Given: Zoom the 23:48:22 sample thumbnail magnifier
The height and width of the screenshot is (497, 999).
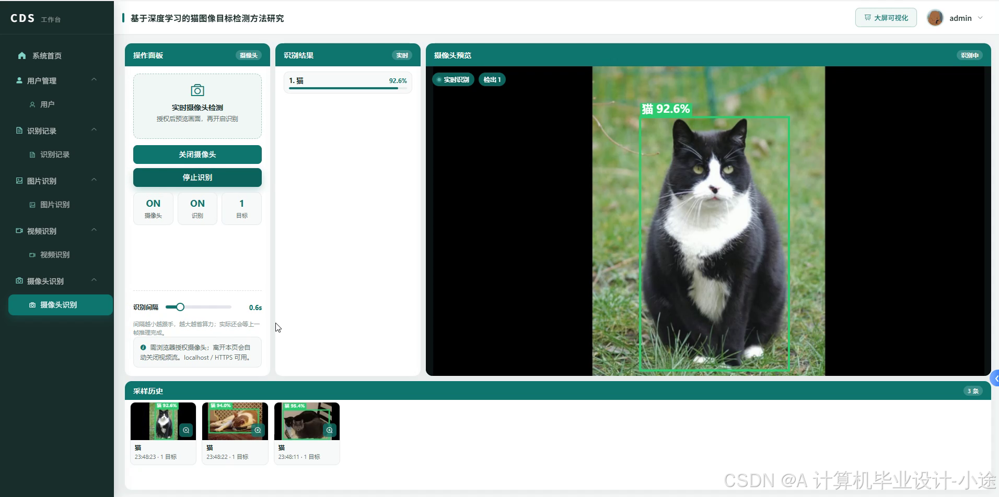Looking at the screenshot, I should 258,430.
